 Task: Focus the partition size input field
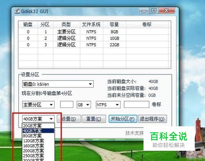[67, 105]
